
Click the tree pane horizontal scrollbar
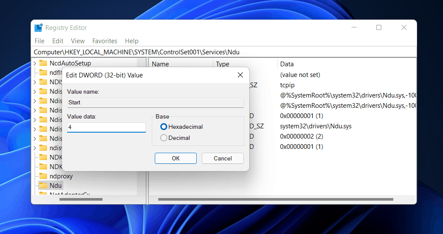(x=75, y=199)
